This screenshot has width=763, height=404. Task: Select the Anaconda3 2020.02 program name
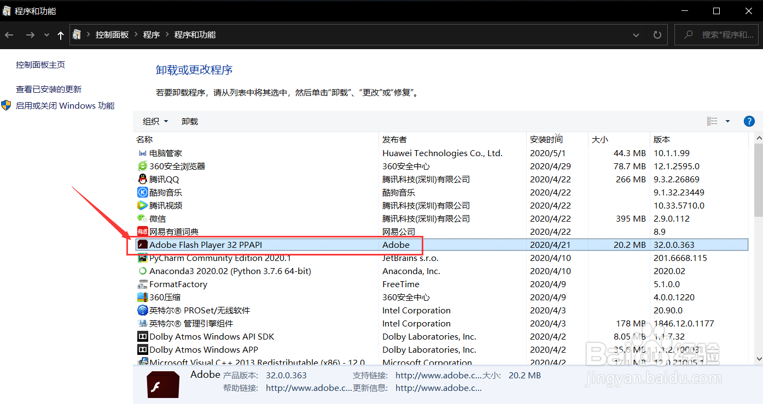tap(230, 271)
